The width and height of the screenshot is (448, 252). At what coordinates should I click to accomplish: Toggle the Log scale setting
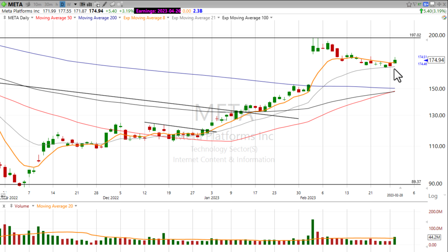point(433,197)
